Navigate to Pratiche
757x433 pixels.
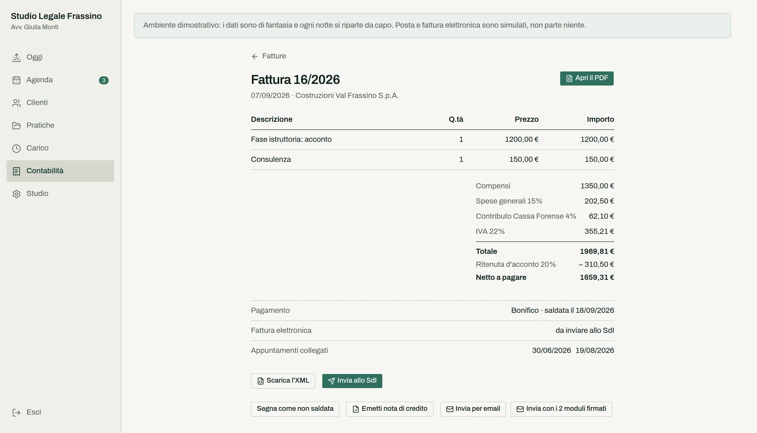(x=60, y=126)
